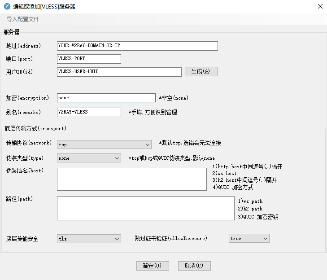Click the v2rayN app icon in title bar

click(x=7, y=6)
